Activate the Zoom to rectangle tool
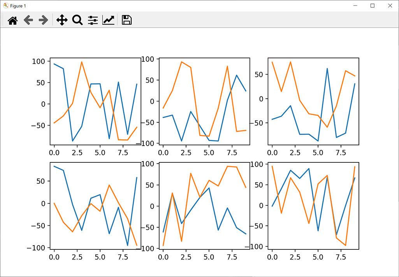399x277 pixels. click(x=77, y=20)
